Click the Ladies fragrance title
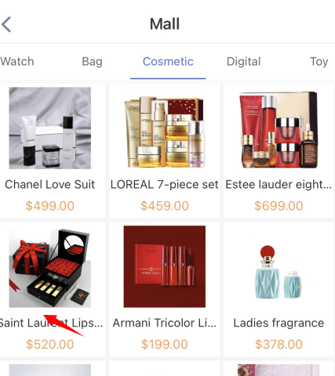The width and height of the screenshot is (335, 376). 279,323
